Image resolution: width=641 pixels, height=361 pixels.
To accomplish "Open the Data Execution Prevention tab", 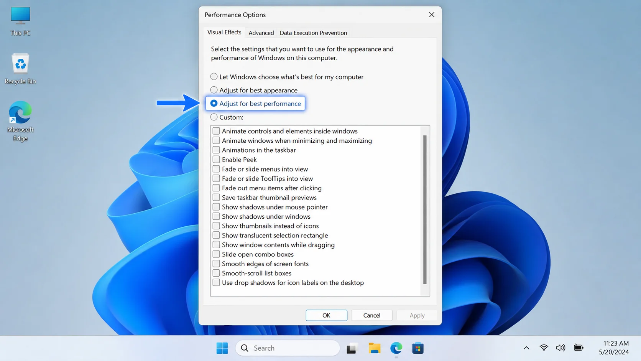I will point(313,33).
